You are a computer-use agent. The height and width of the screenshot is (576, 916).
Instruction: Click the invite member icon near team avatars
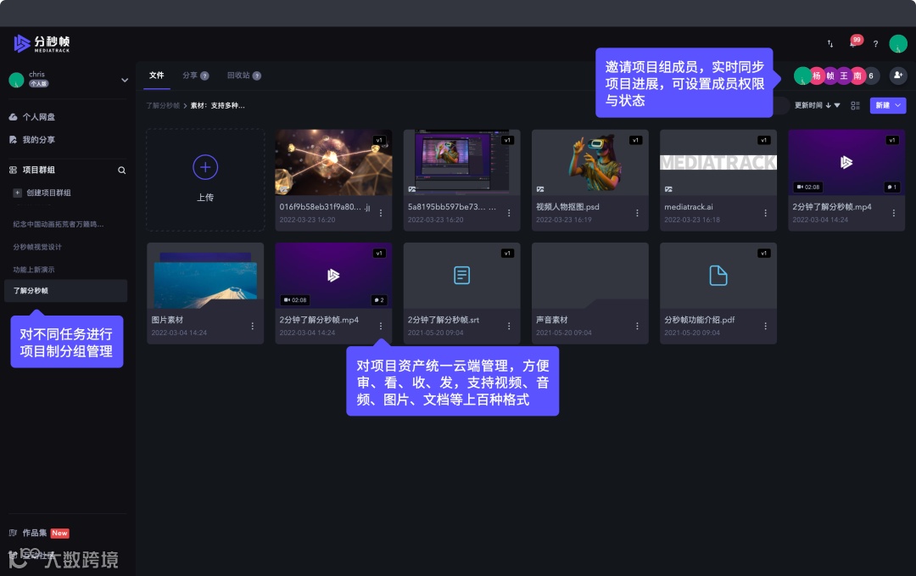pyautogui.click(x=897, y=75)
